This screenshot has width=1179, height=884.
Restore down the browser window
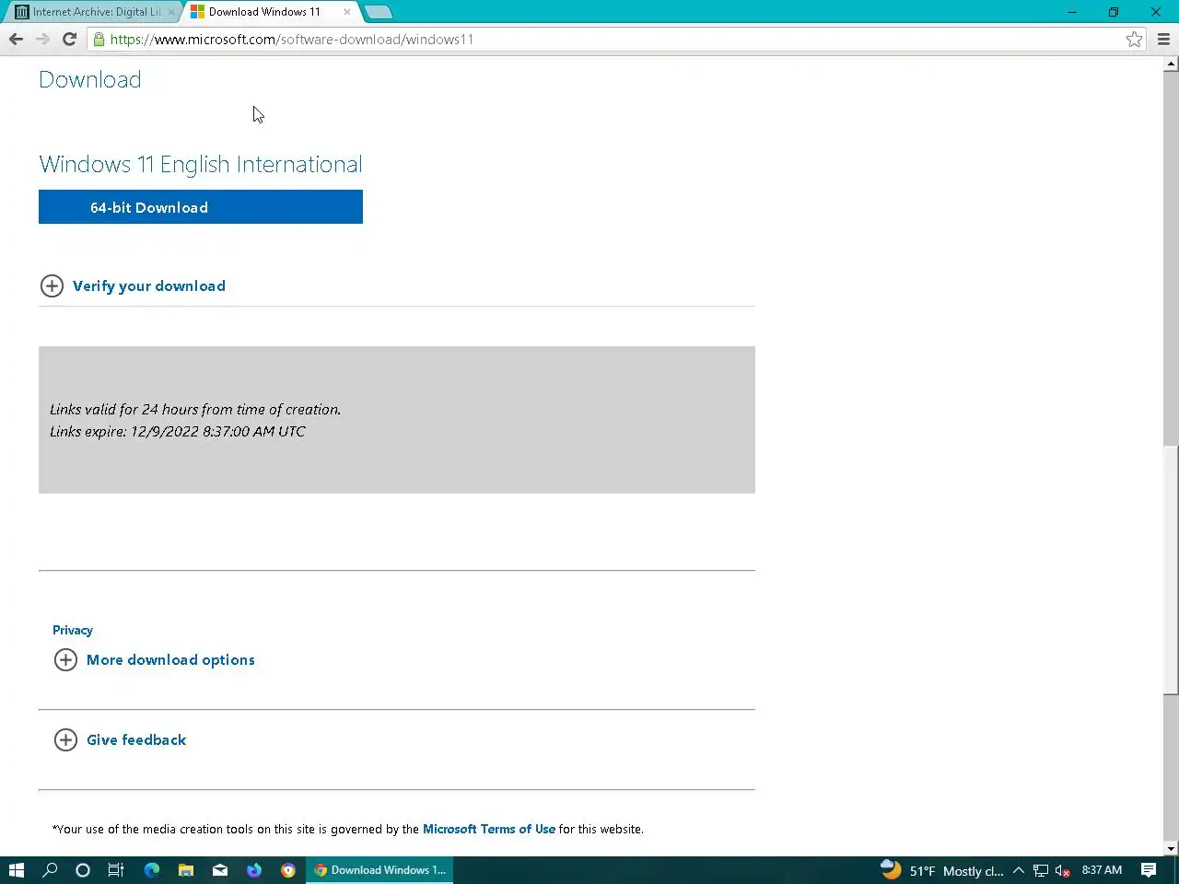point(1114,12)
